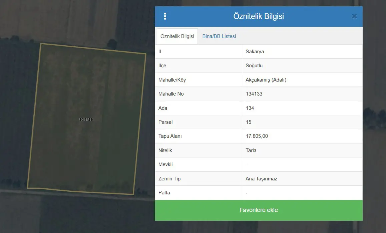Click the 134/15 parcel label on map
The image size is (386, 233).
(x=86, y=119)
